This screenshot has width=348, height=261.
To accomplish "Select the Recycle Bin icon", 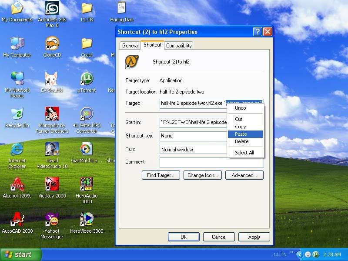I will coord(17,117).
